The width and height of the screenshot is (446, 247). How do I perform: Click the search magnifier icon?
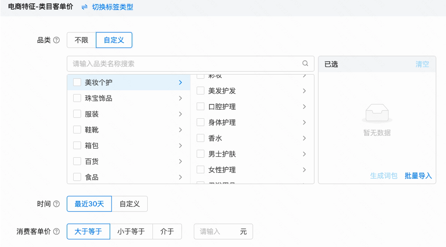click(305, 64)
